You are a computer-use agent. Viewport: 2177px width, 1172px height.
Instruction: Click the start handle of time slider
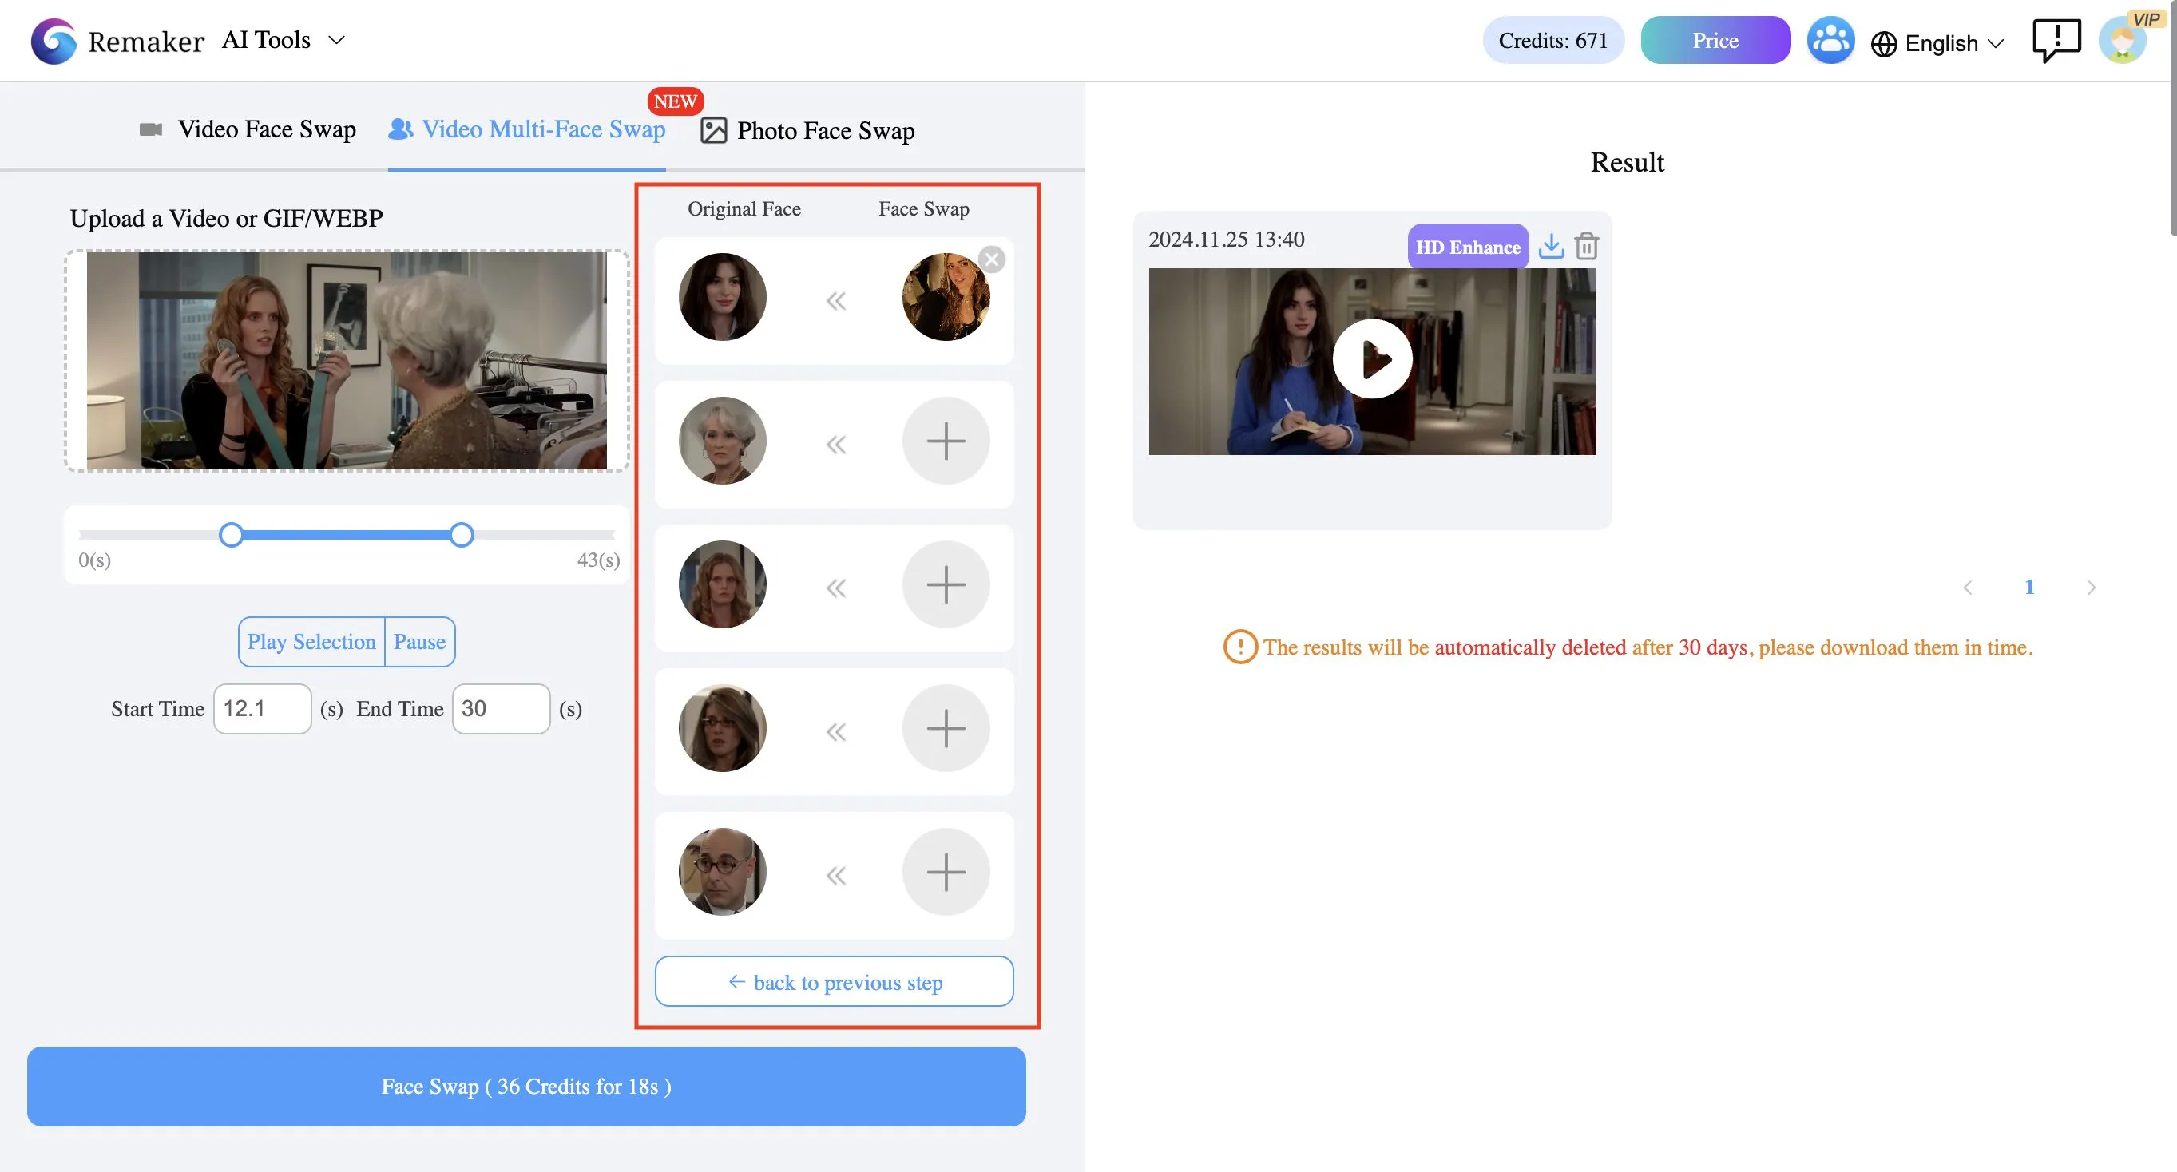[x=231, y=535]
